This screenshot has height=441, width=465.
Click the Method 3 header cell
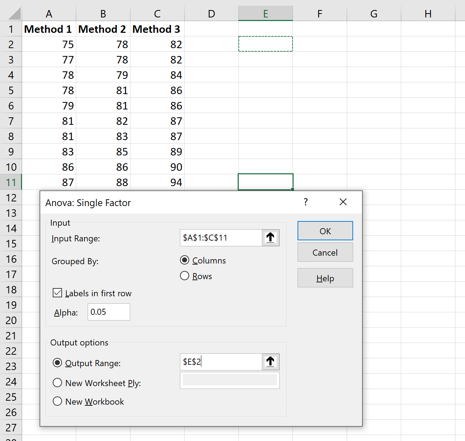click(x=157, y=29)
